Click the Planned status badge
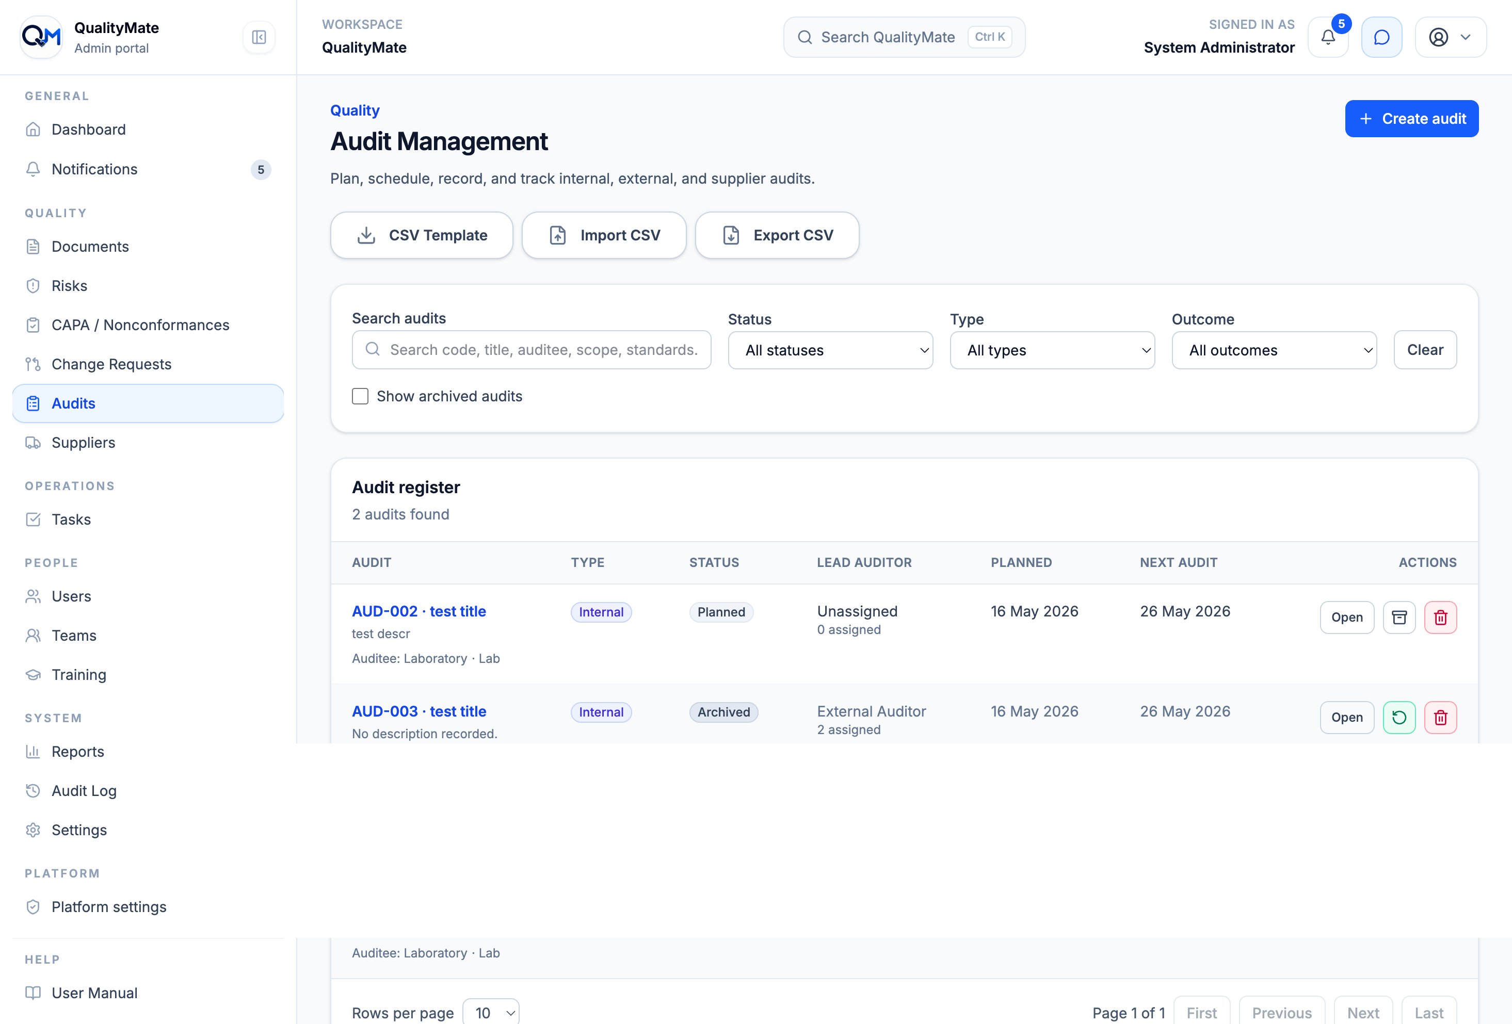Viewport: 1512px width, 1024px height. [721, 612]
